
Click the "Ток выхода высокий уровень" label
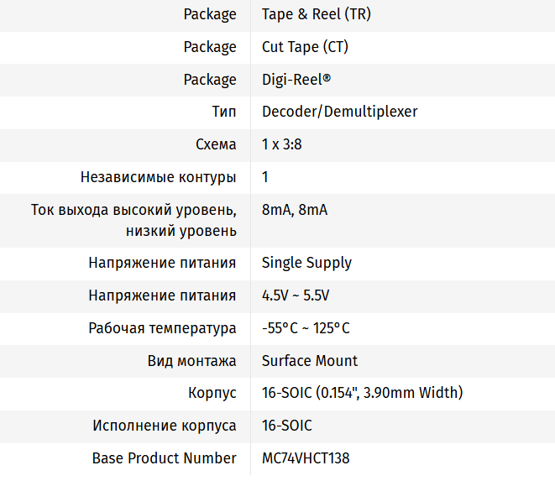134,210
